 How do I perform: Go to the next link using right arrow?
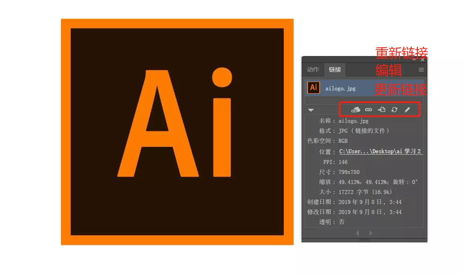pos(371,233)
